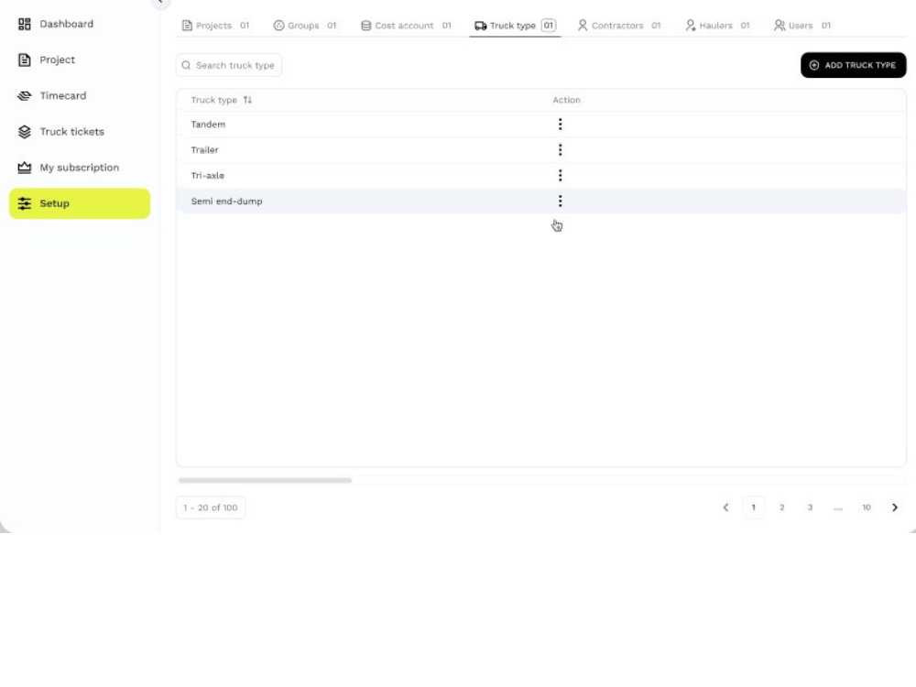Open the Dashboard sidebar item
Screen dimensions: 916x687
pos(80,24)
